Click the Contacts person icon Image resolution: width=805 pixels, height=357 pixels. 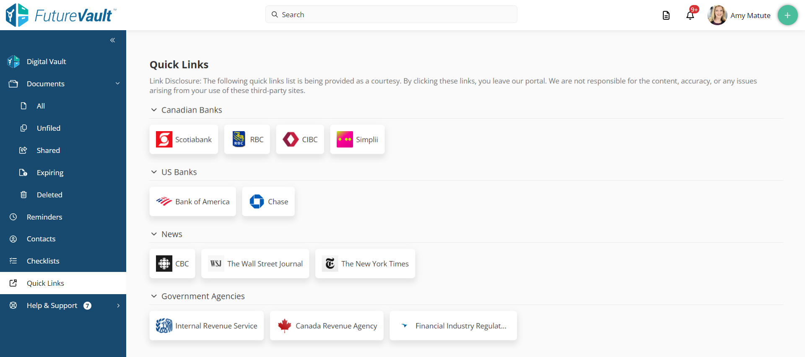click(13, 239)
